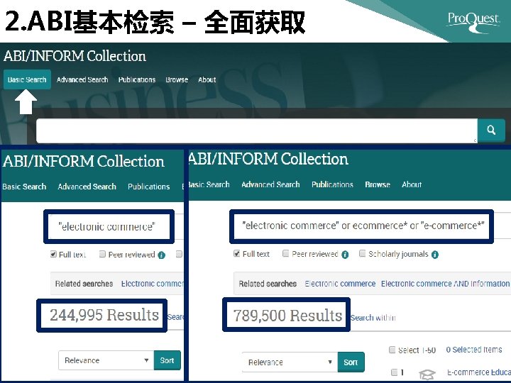Click info icon beside Peer reviewed in right panel
511x383 pixels.
pos(345,255)
